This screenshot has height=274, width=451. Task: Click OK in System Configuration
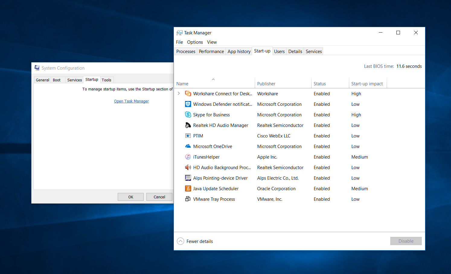131,197
